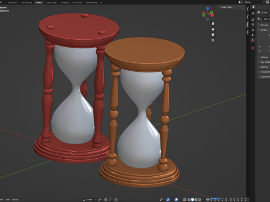Expand the Viewport Display panel

pos(263,72)
